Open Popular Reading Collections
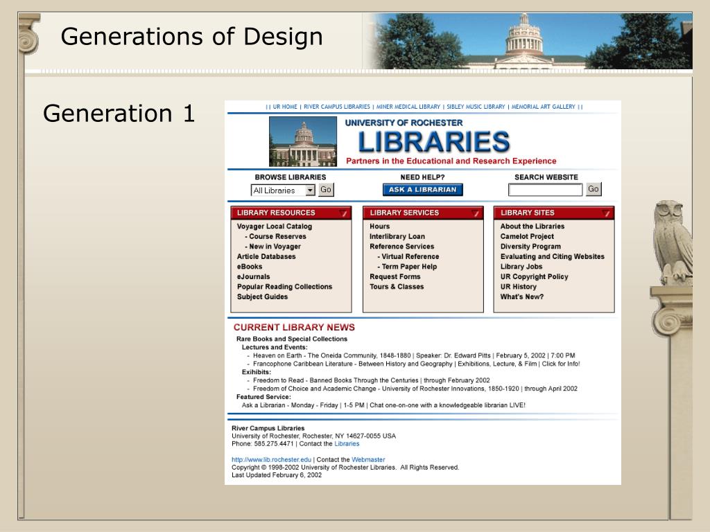Image resolution: width=710 pixels, height=532 pixels. pos(284,287)
